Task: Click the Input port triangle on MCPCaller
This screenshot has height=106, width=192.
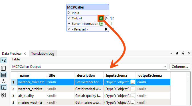Action: pyautogui.click(x=69, y=13)
